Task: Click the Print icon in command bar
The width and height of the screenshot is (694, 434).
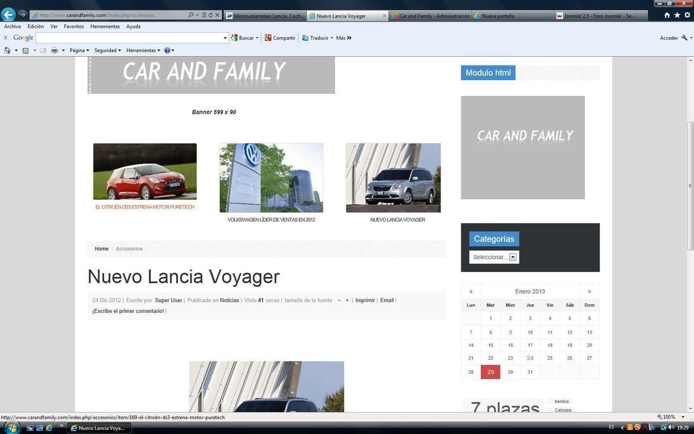Action: tap(54, 50)
